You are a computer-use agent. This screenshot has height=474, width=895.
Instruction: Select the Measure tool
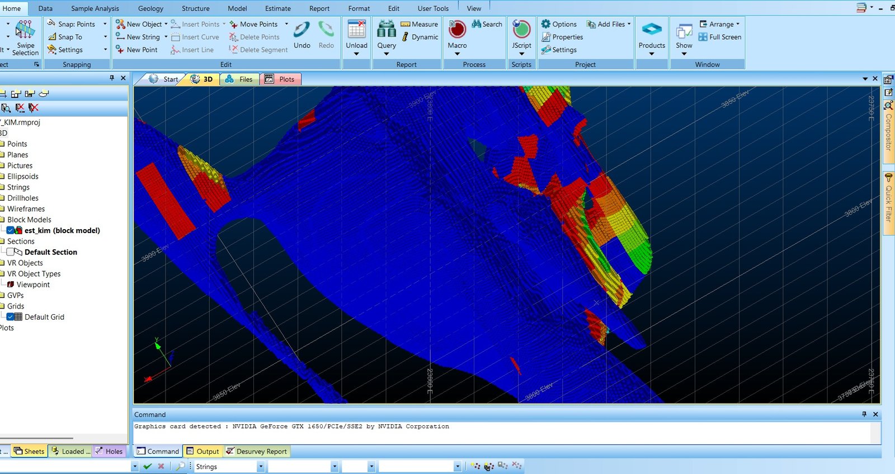tap(420, 24)
